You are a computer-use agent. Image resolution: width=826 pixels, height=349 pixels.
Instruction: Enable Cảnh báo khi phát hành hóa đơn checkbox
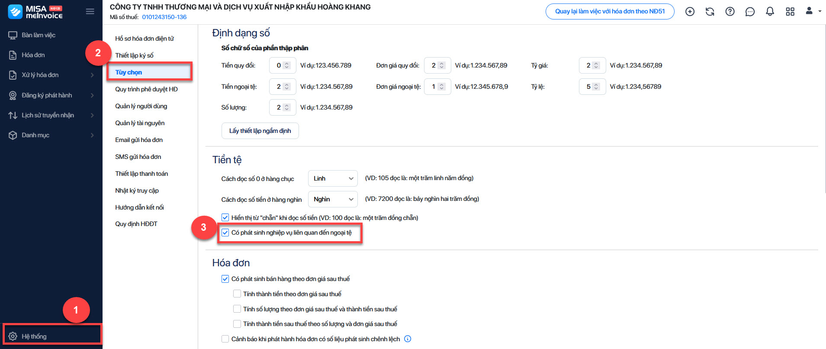point(225,339)
